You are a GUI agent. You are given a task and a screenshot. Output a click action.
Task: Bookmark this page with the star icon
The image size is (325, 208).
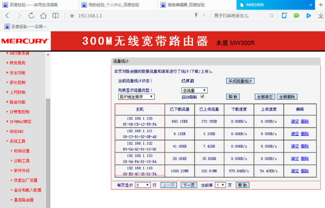(72, 16)
